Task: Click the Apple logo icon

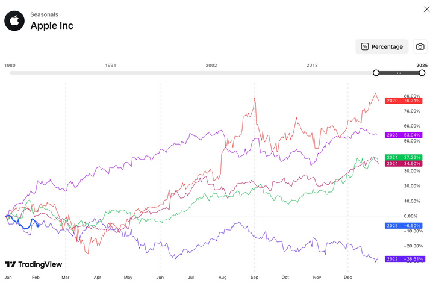Action: click(x=14, y=20)
